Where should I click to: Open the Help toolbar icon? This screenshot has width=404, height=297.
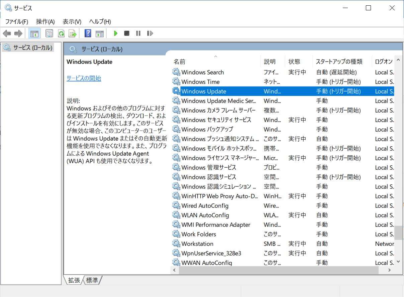[x=88, y=33]
